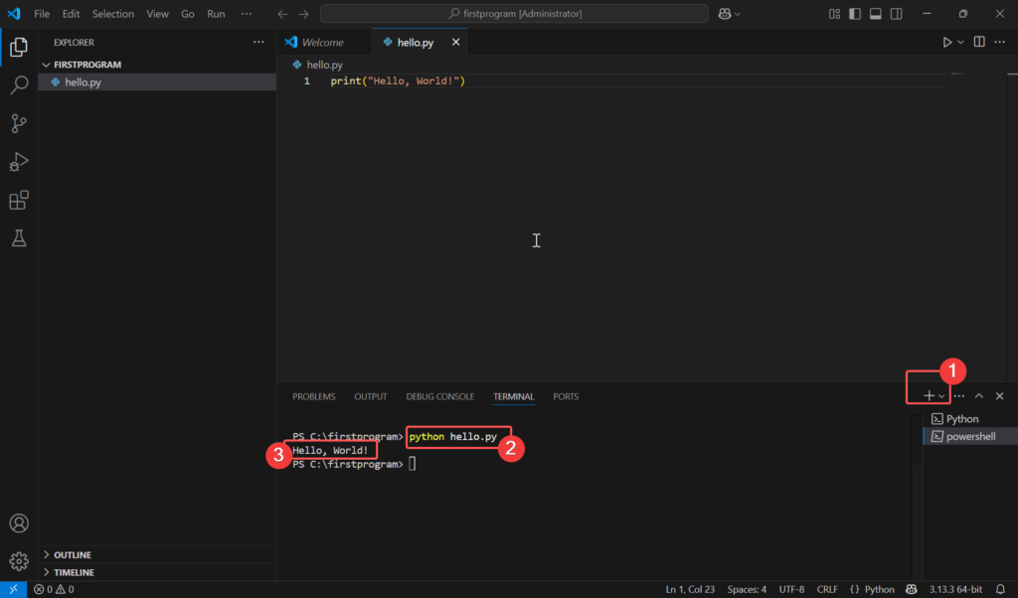Open the Search view in activity bar
The height and width of the screenshot is (598, 1018).
point(19,84)
